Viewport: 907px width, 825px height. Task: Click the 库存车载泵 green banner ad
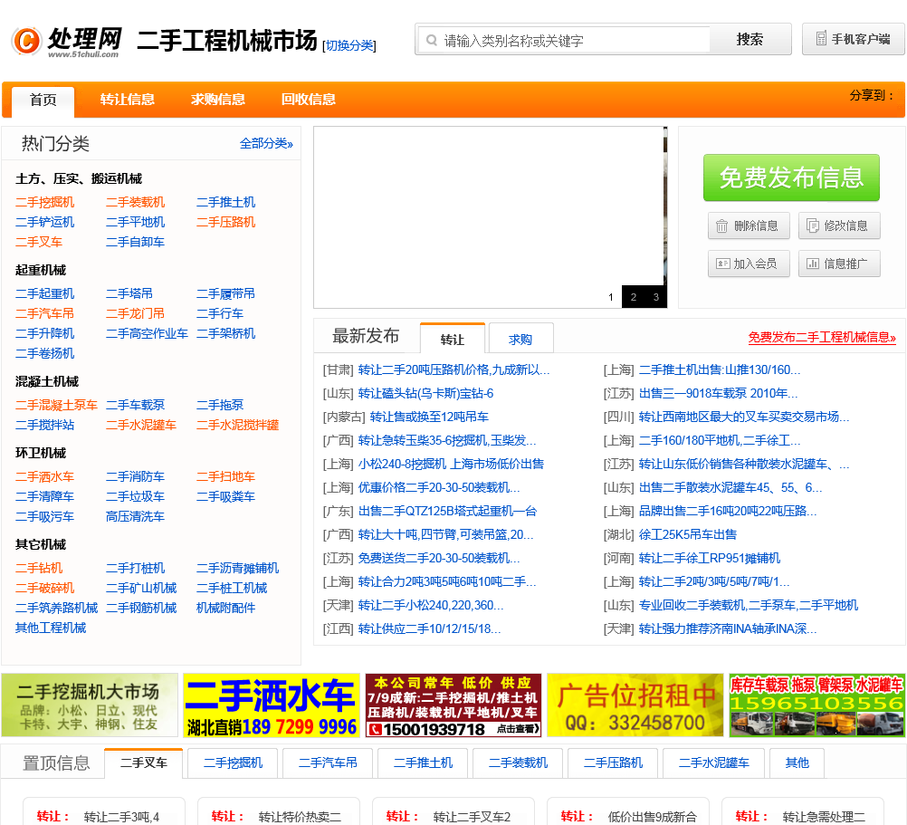pyautogui.click(x=816, y=705)
